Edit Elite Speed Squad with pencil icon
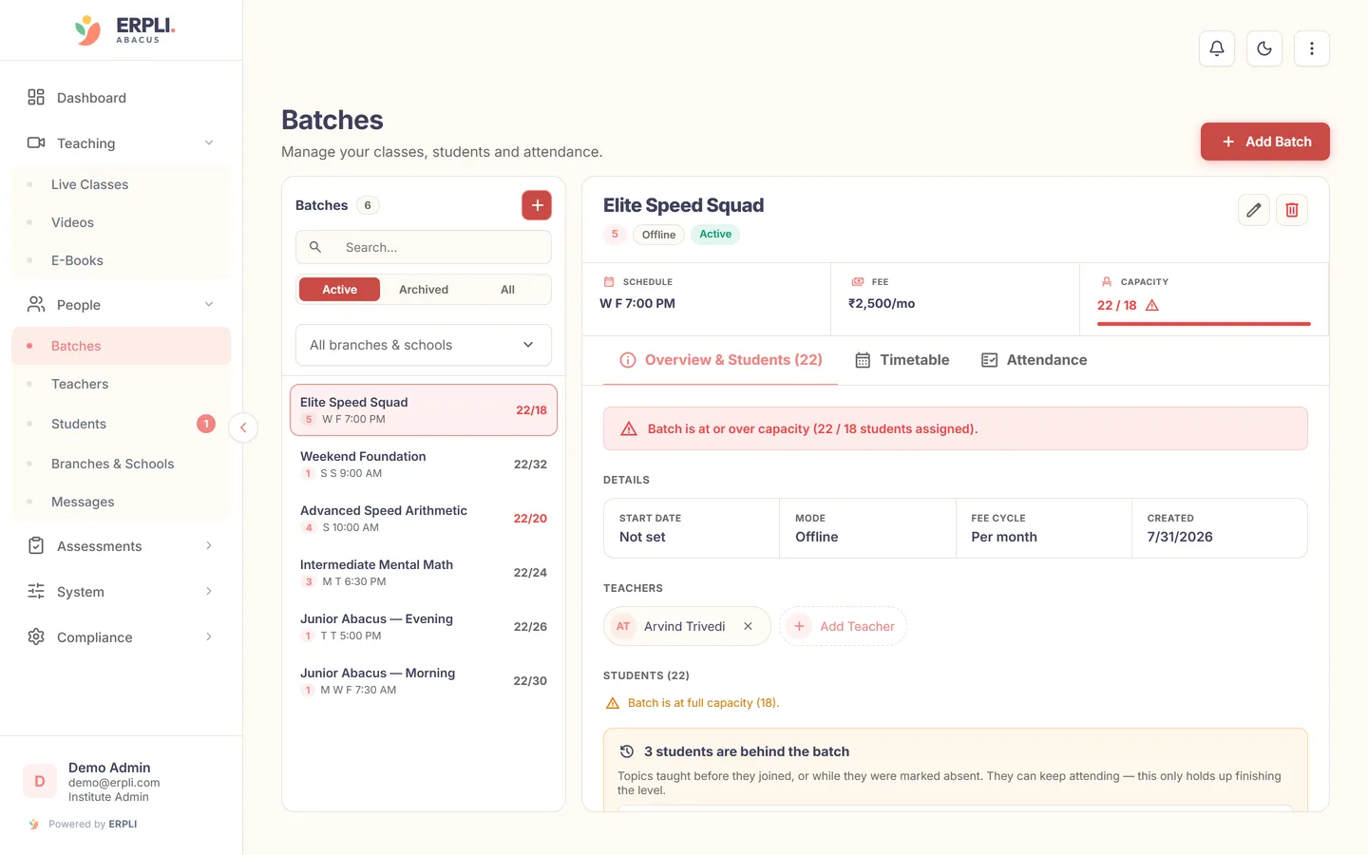Image resolution: width=1368 pixels, height=855 pixels. (x=1254, y=210)
